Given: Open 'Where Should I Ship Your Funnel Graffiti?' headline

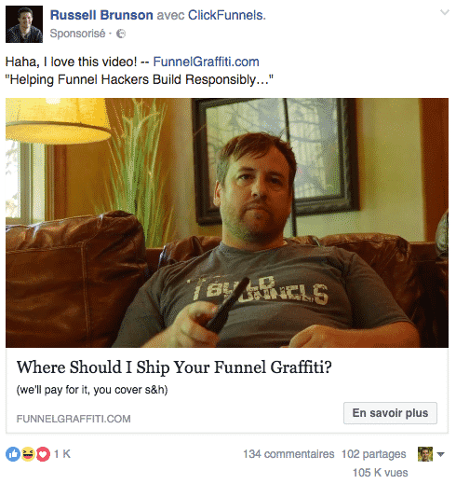Looking at the screenshot, I should (x=174, y=367).
